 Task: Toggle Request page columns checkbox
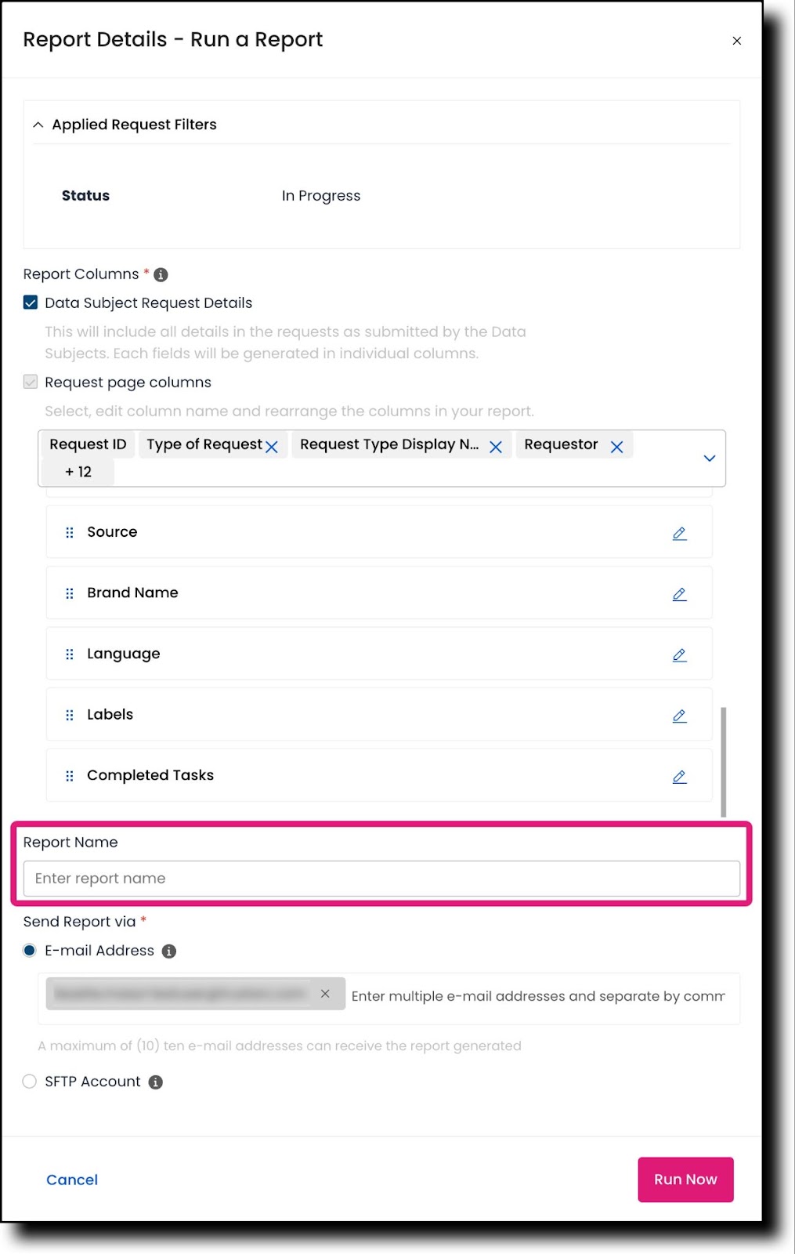coord(31,382)
